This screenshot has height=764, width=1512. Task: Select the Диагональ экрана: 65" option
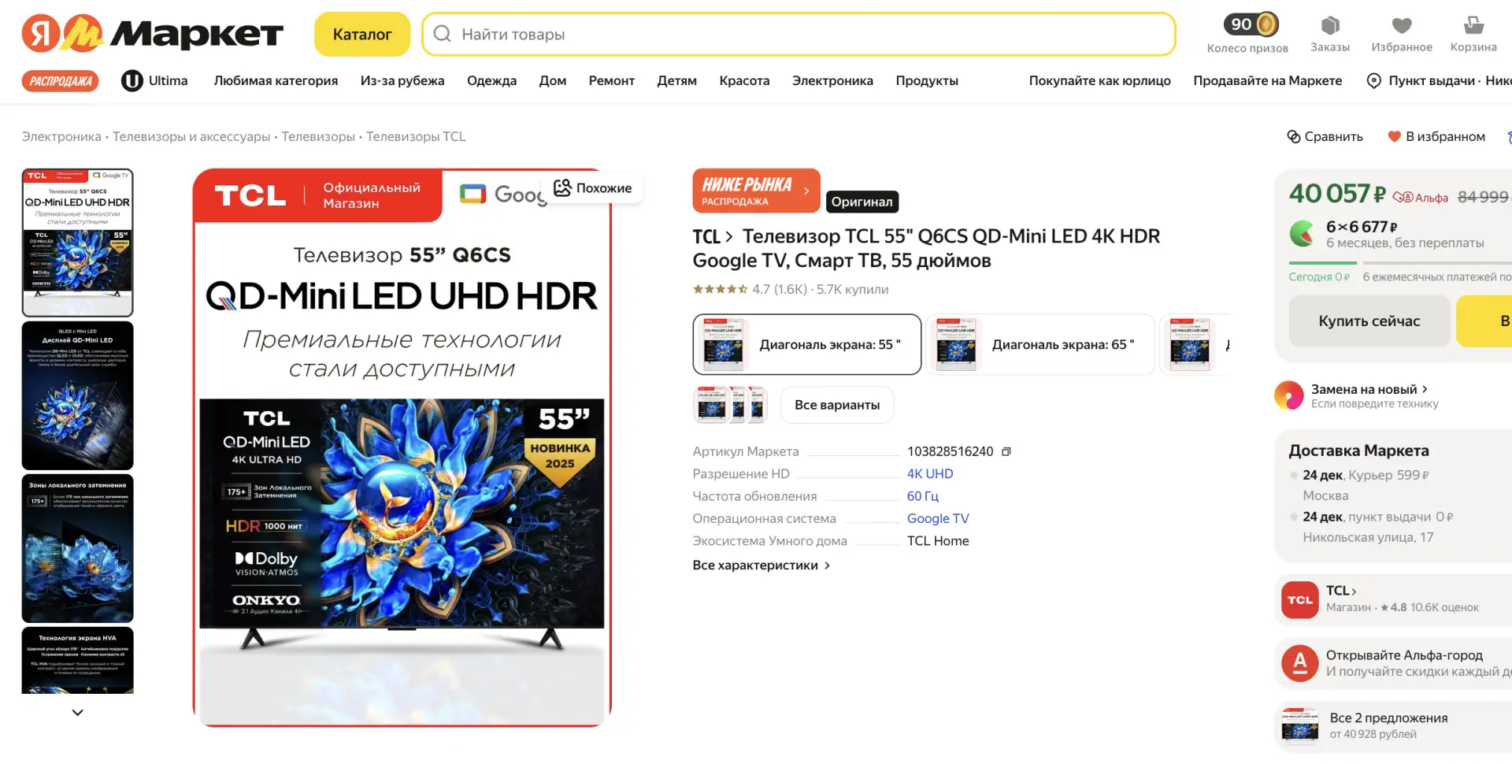pos(1040,344)
